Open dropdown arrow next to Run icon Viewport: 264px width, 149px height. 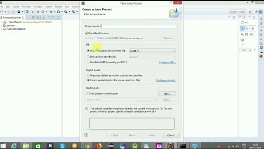click(62, 12)
